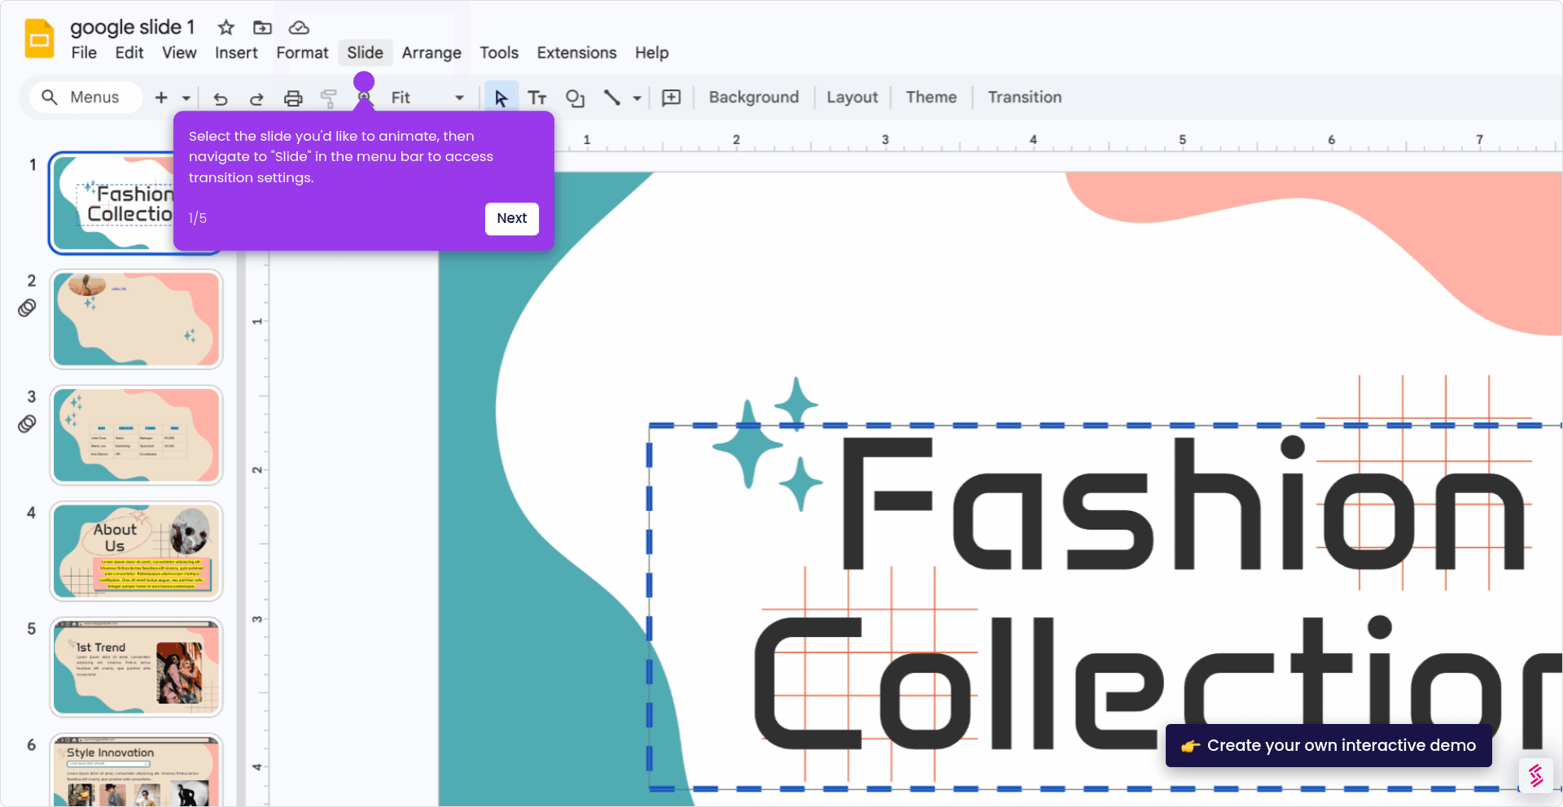Select the shape tool
The height and width of the screenshot is (807, 1563).
click(575, 98)
